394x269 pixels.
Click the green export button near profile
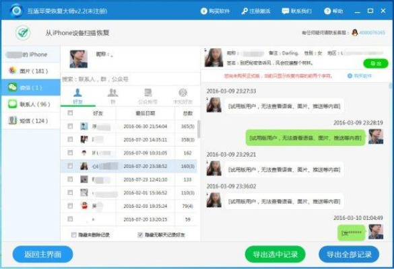click(x=376, y=63)
